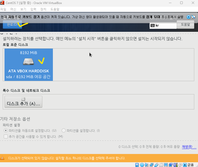Click the keyboard layout icon next to kr
The image size is (198, 167).
point(153,26)
